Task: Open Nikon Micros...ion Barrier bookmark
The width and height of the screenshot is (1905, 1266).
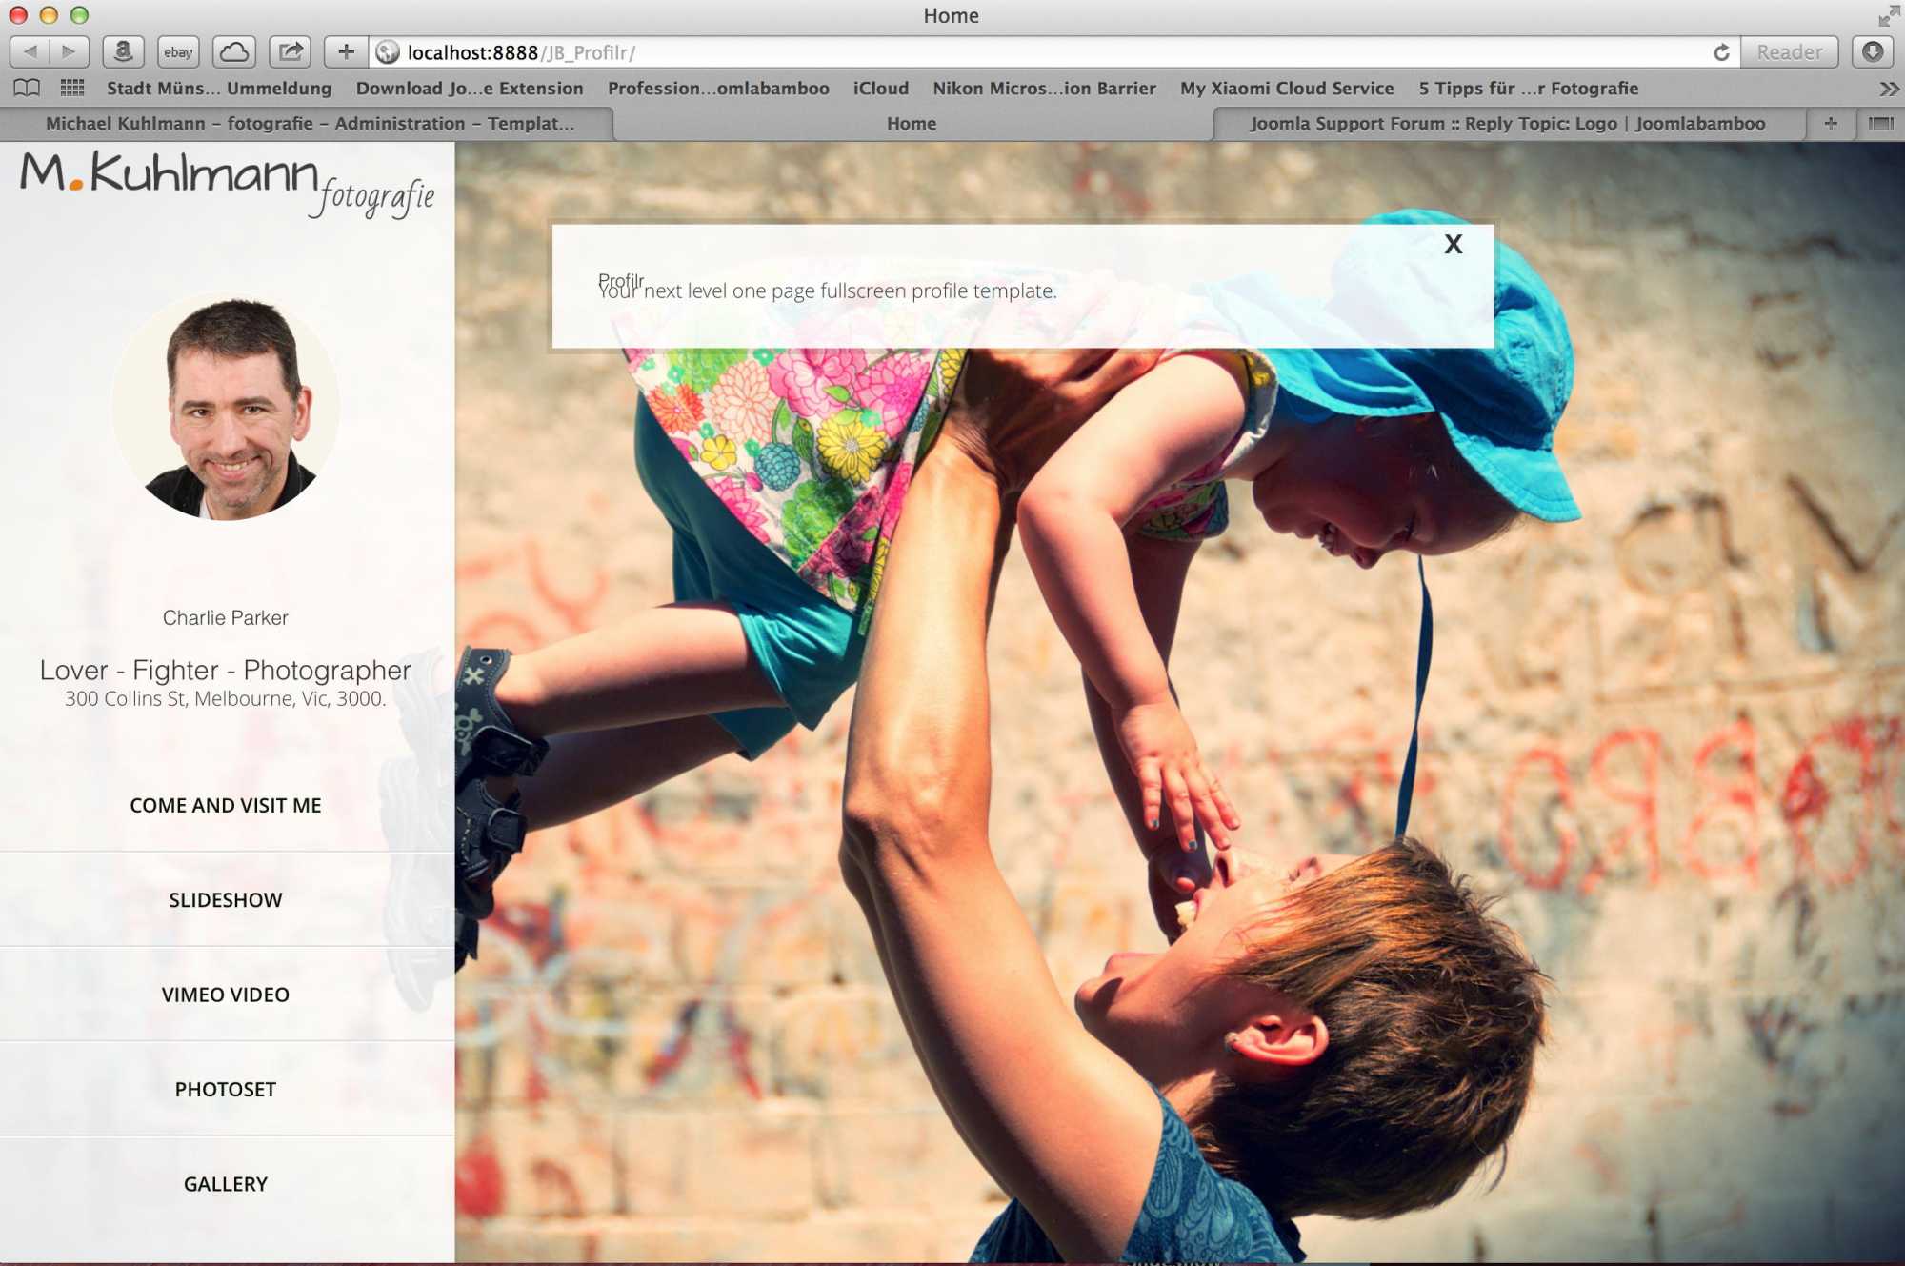Action: click(1044, 88)
